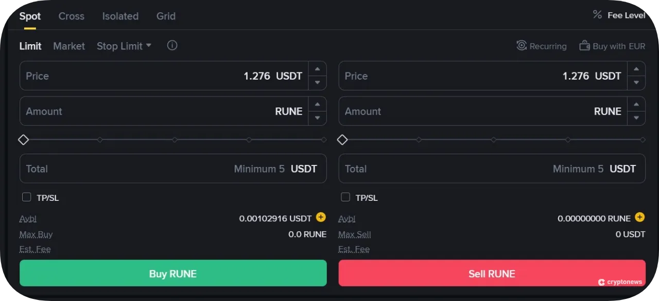Click the yellow plus to deposit USDT

(320, 217)
